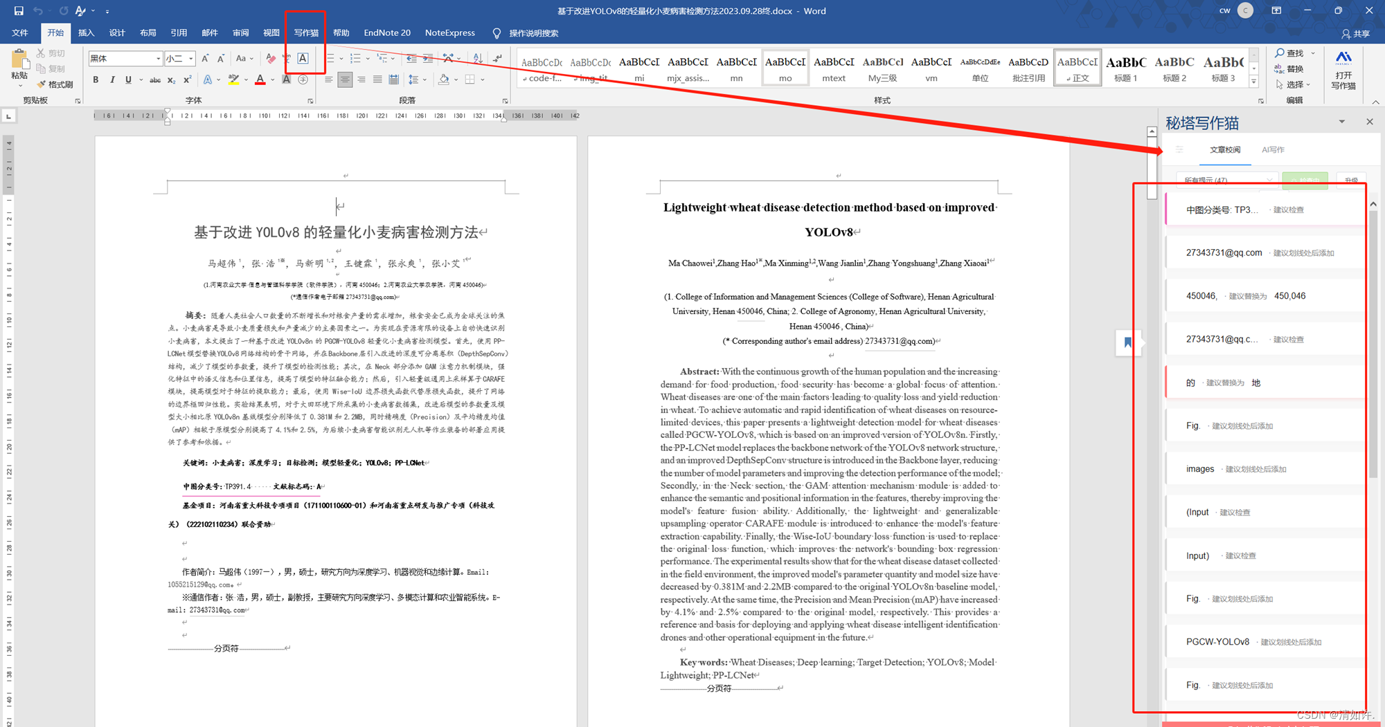Open the AI写作 tab in the side pane
The height and width of the screenshot is (727, 1385).
(1272, 149)
